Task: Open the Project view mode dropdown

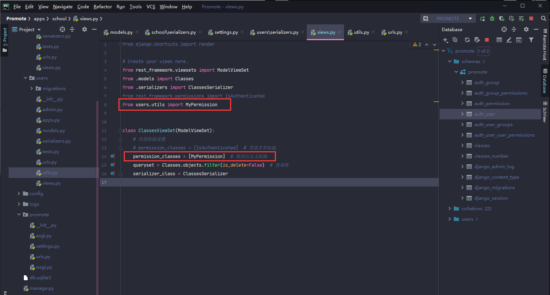Action: click(x=39, y=29)
